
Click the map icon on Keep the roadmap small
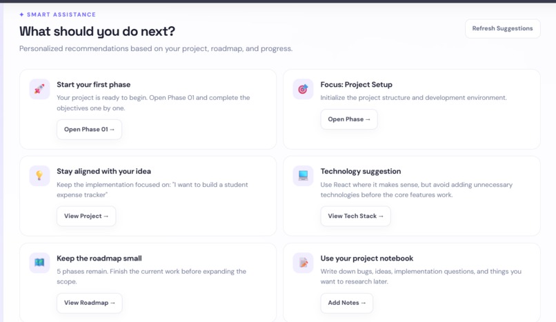point(39,263)
